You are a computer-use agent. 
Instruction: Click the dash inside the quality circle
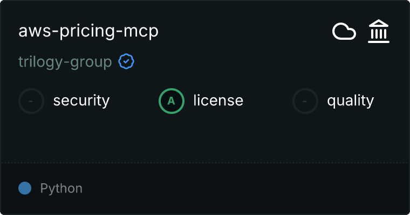click(x=305, y=101)
